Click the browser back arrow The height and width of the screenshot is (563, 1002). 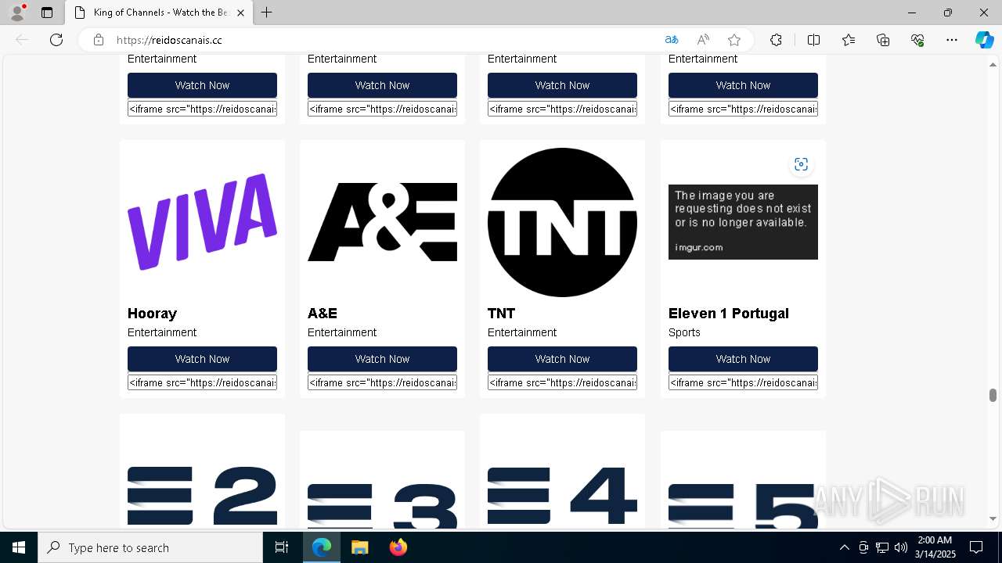(x=22, y=40)
